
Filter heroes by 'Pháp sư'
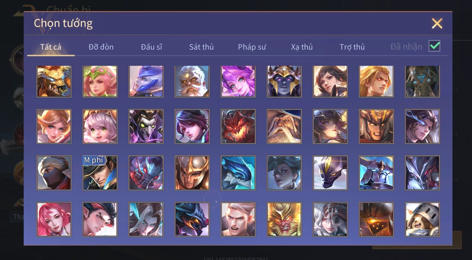pos(252,47)
